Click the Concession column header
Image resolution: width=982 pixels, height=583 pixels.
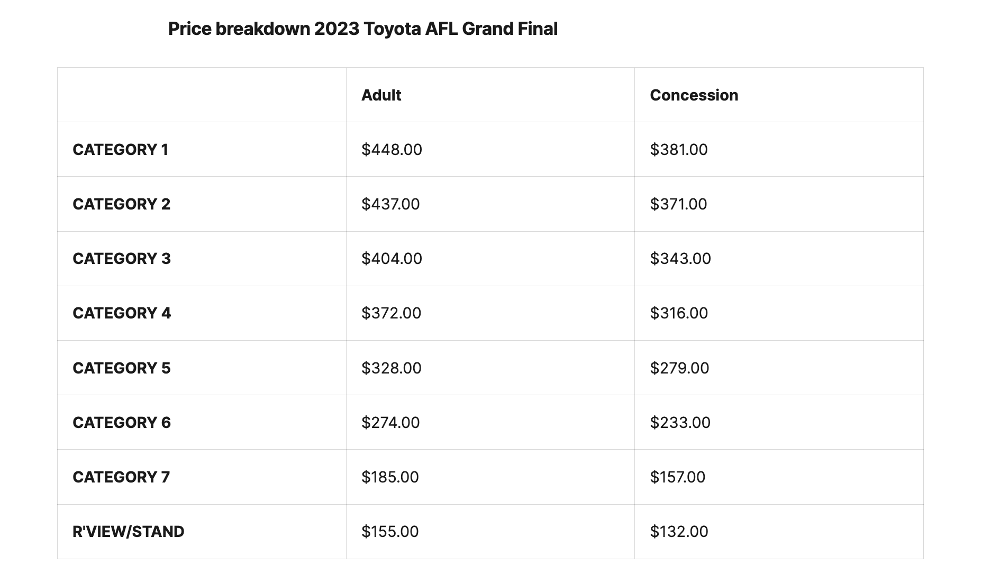694,95
